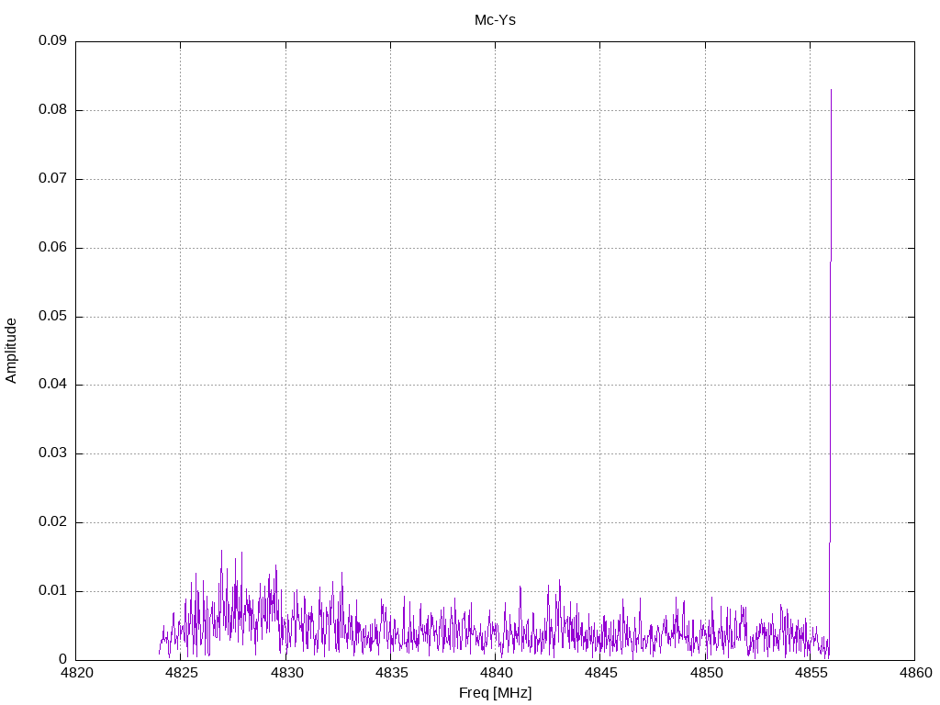Click the 4855 x-axis tick label
This screenshot has height=705, width=940.
(x=811, y=673)
